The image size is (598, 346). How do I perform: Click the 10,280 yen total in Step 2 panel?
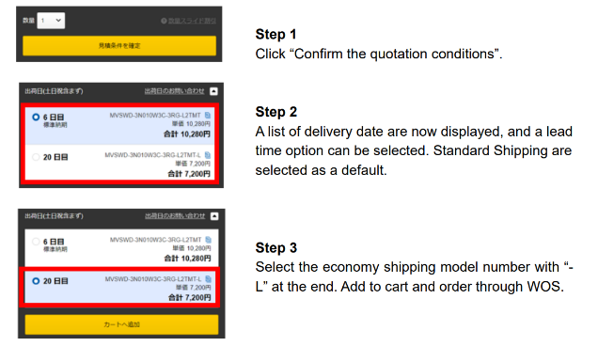pyautogui.click(x=187, y=134)
